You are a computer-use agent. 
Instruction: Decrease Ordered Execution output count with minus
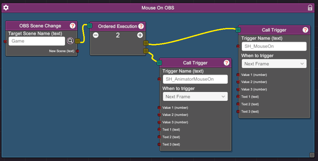coord(96,35)
